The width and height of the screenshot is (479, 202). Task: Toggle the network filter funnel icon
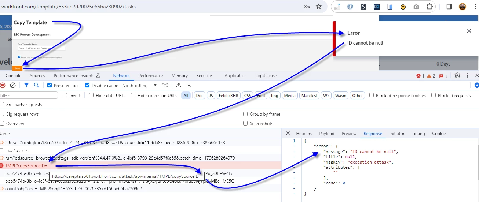(26, 85)
